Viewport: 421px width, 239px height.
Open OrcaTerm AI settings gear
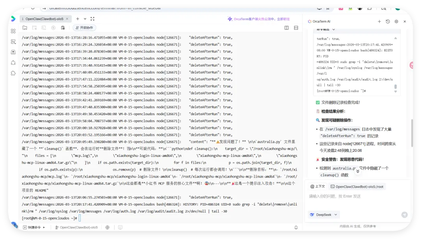click(x=396, y=21)
